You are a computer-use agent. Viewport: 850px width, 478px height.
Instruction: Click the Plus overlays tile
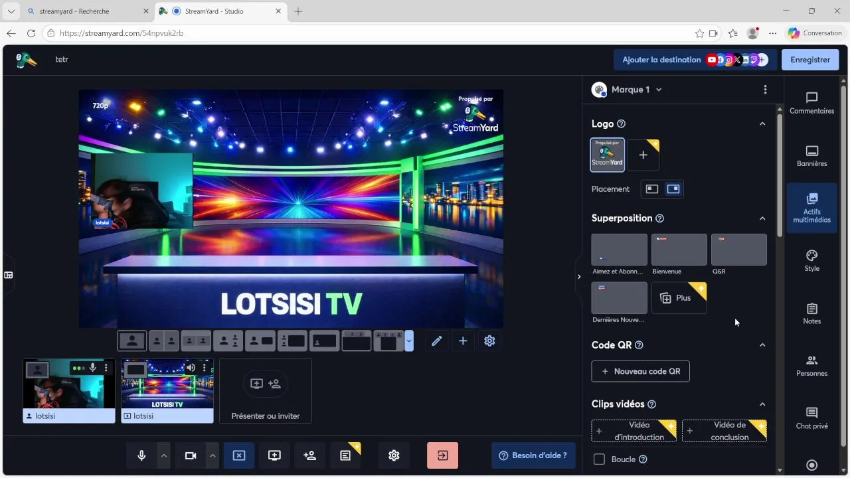pyautogui.click(x=679, y=298)
